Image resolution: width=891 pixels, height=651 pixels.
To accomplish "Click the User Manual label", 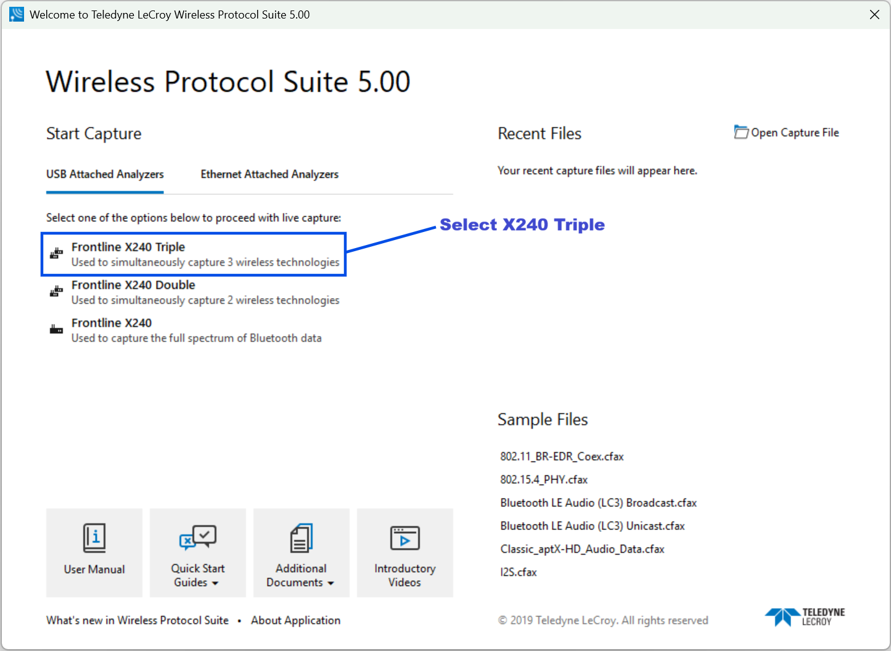I will coord(94,570).
